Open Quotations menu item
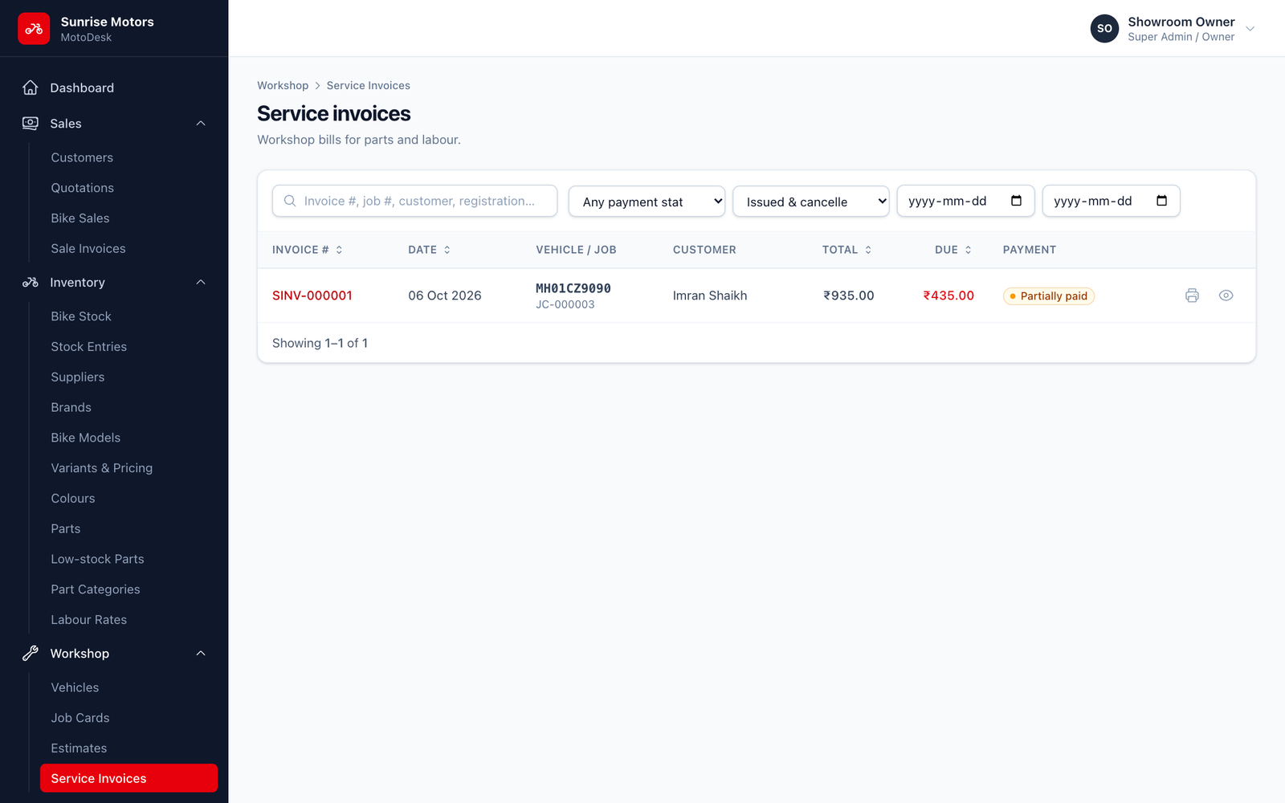 coord(83,188)
